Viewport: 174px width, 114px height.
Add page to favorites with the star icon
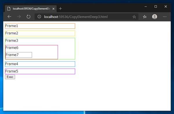(x=134, y=17)
